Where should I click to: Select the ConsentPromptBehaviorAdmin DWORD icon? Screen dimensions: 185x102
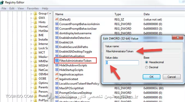click(57, 24)
